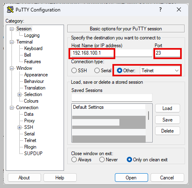Image resolution: width=192 pixels, height=188 pixels.
Task: Open the Serial category in the tree
Action: click(x=30, y=134)
